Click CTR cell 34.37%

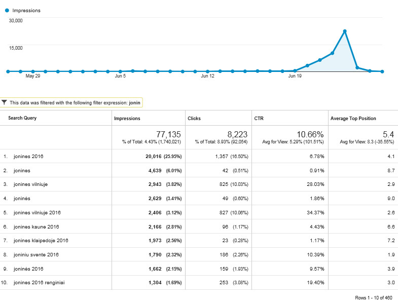315,213
